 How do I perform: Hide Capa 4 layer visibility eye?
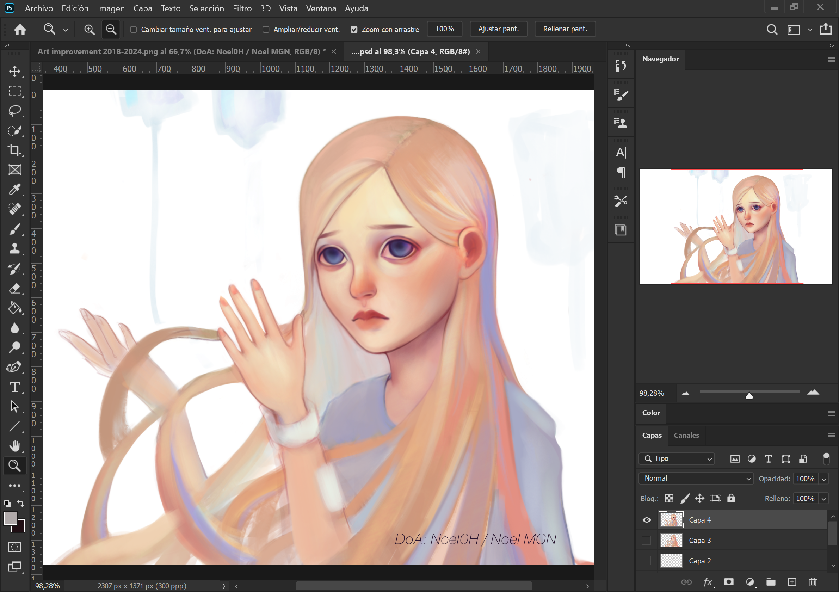click(646, 520)
